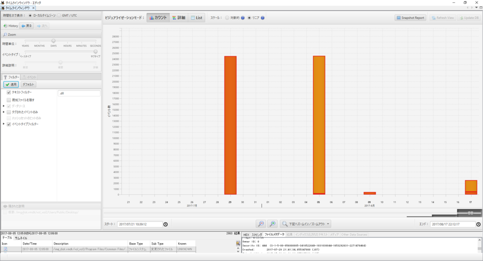
Task: Switch visualization to 詳細 mode
Action: click(179, 18)
